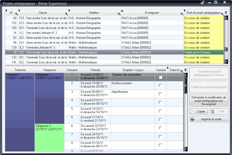Click the paintbrush icon in title bar

point(203,3)
